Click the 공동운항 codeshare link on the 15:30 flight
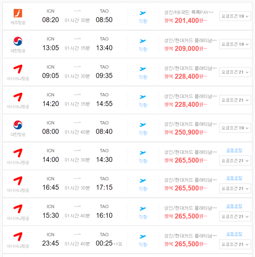 (234, 206)
